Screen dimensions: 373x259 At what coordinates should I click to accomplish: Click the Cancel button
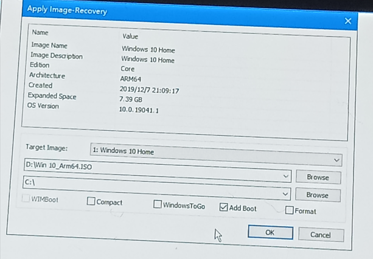(x=321, y=235)
